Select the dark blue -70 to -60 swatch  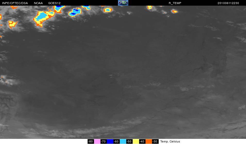110,141
